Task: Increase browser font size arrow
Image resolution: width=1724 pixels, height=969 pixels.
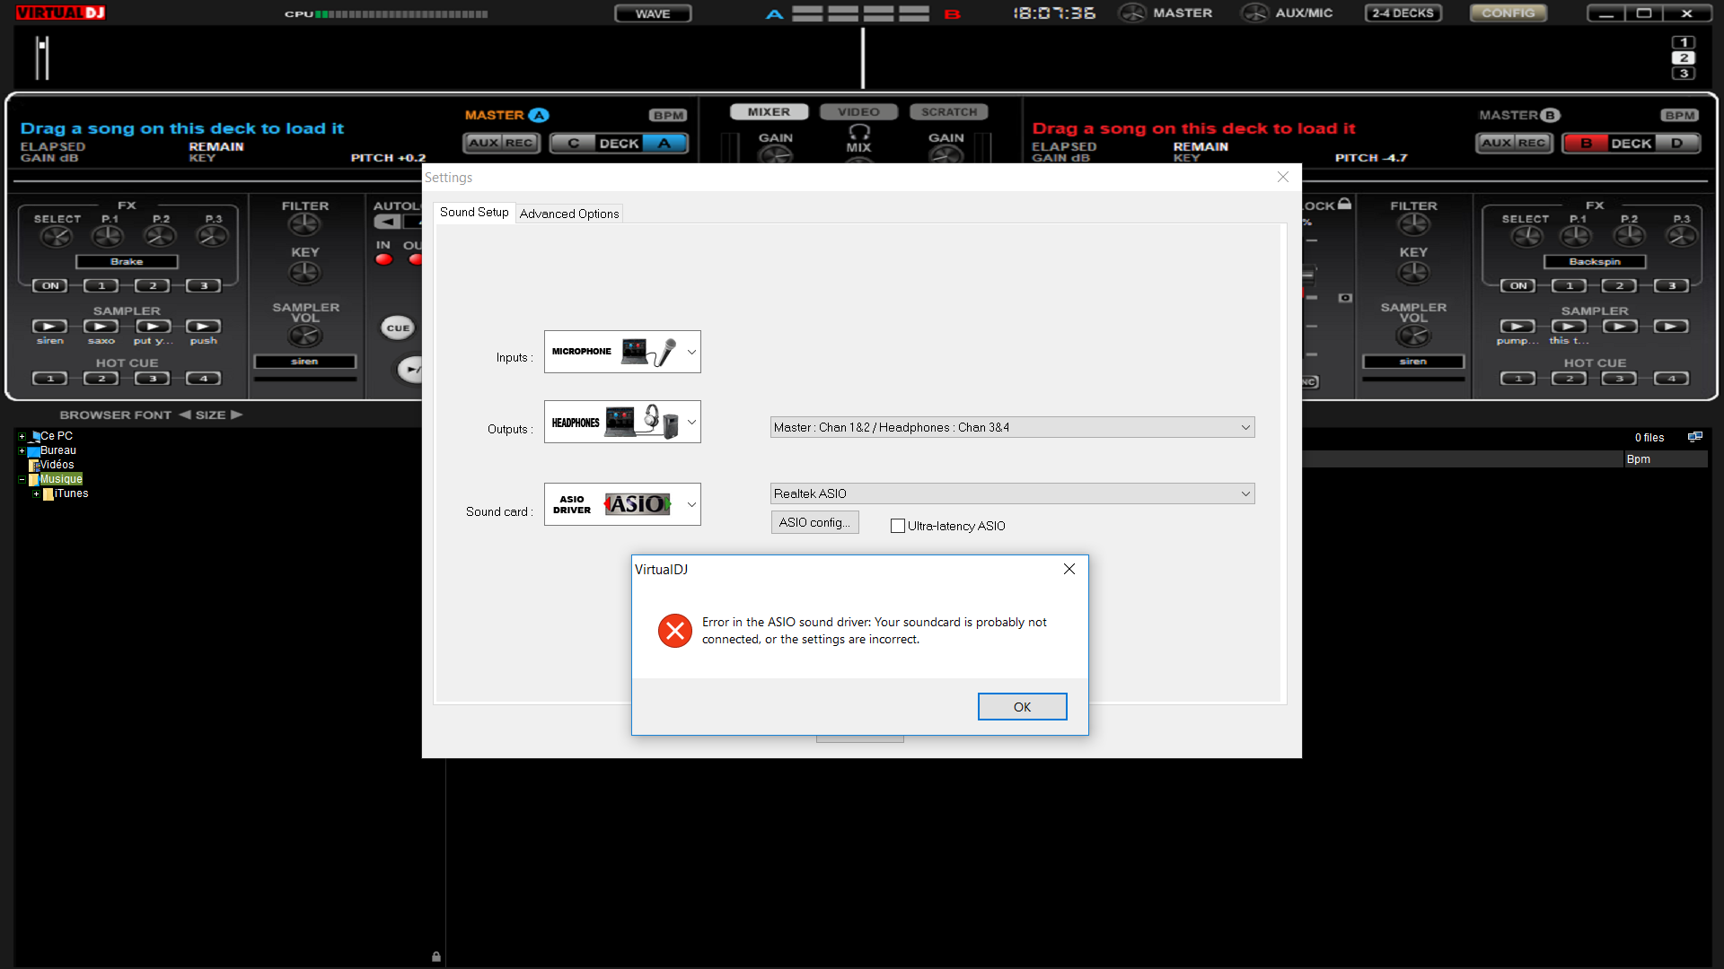Action: [237, 415]
